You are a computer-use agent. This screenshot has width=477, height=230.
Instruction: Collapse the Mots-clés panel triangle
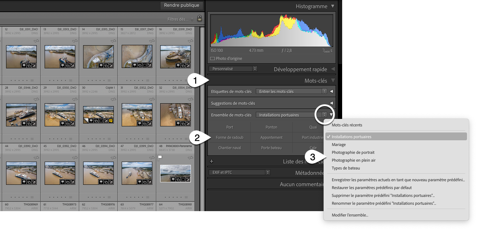click(x=333, y=80)
